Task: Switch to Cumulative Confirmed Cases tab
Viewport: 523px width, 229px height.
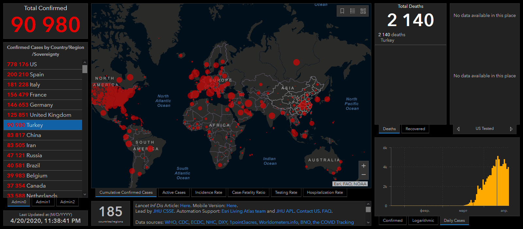Action: 126,192
